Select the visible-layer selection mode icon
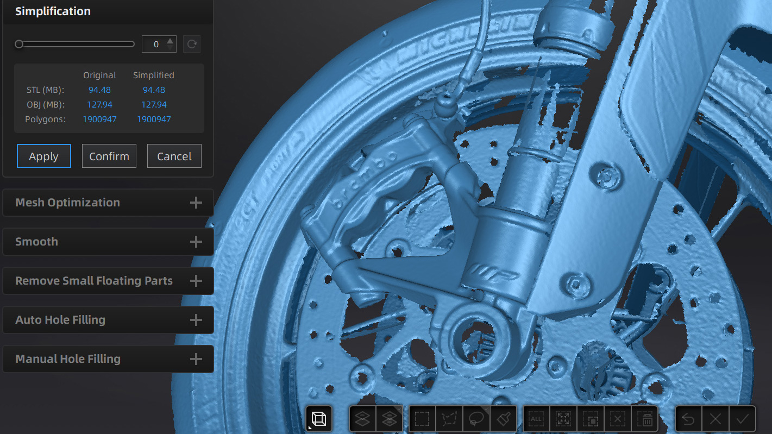772x434 pixels. 363,419
